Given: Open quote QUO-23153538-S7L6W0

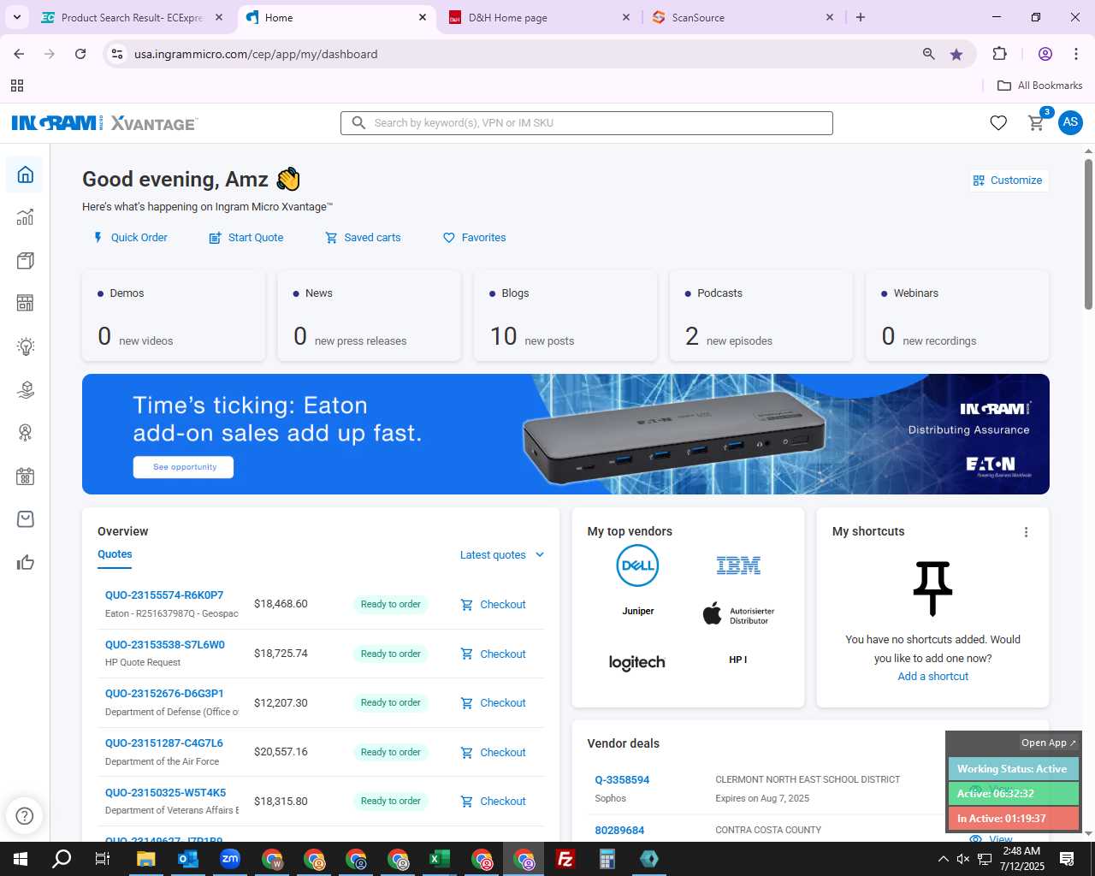Looking at the screenshot, I should [165, 645].
